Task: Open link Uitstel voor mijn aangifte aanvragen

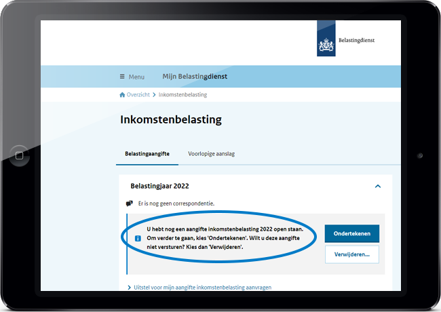Action: tap(202, 288)
